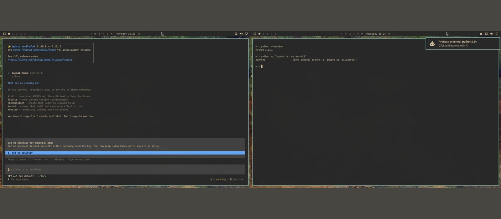Open the 'Process crashed: python3.14' notification

coord(462,43)
